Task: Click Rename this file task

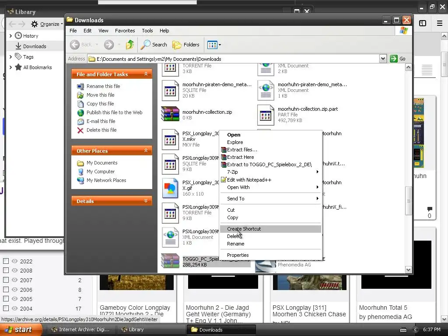Action: (103, 86)
